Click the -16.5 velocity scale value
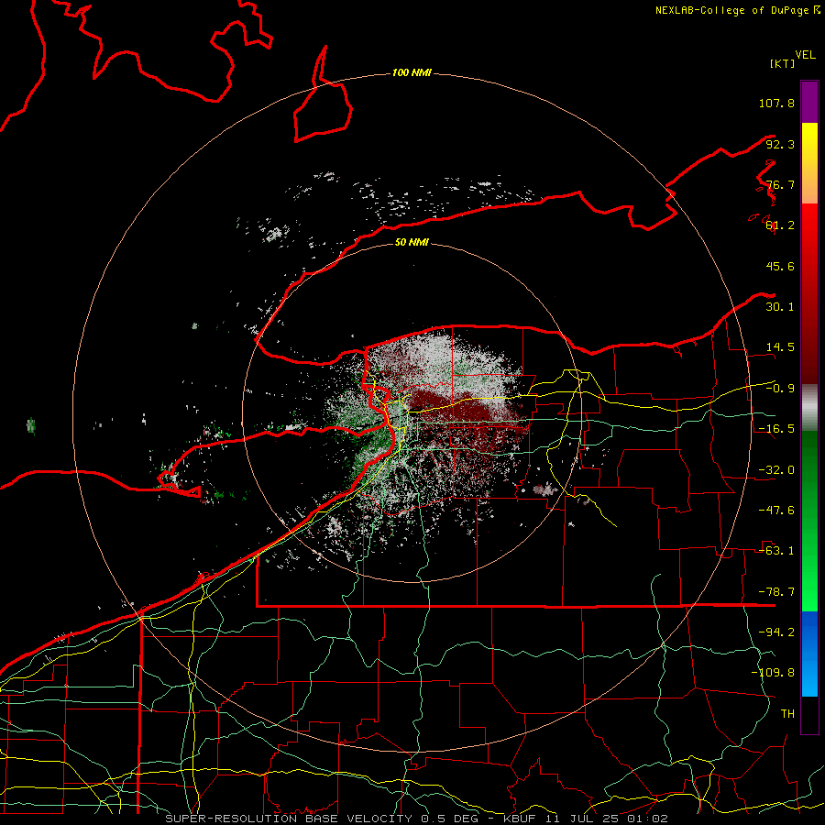825x825 pixels. tap(776, 429)
